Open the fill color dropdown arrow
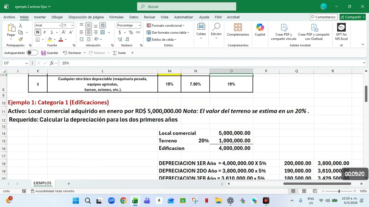 click(x=55, y=39)
